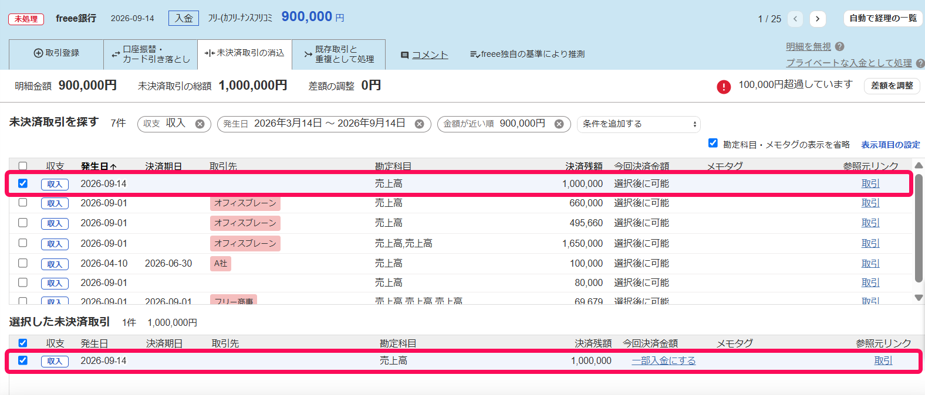925x395 pixels.
Task: Open the 自動で経理の一覧 button
Action: pyautogui.click(x=883, y=19)
